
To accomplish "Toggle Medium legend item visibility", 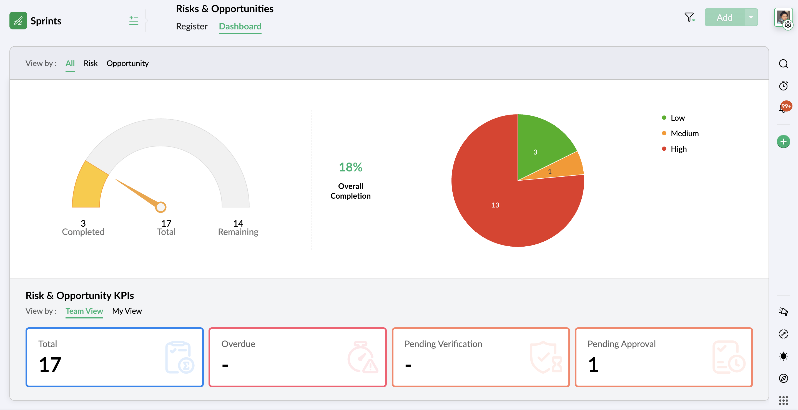I will click(684, 133).
